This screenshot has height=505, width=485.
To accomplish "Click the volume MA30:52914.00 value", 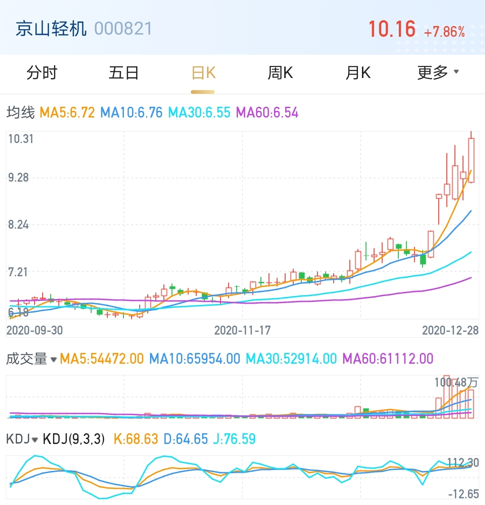I will tap(291, 359).
